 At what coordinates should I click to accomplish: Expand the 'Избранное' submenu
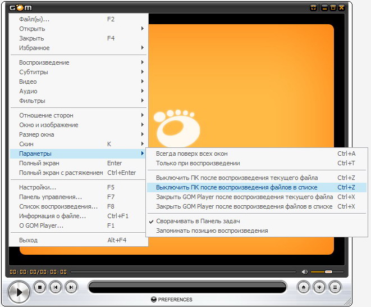(78, 48)
